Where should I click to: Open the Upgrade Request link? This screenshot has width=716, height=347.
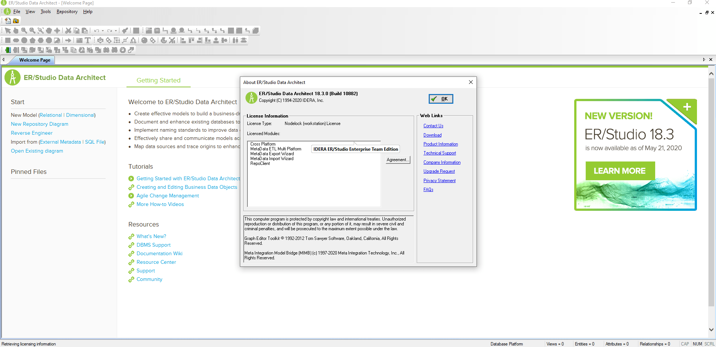coord(439,171)
